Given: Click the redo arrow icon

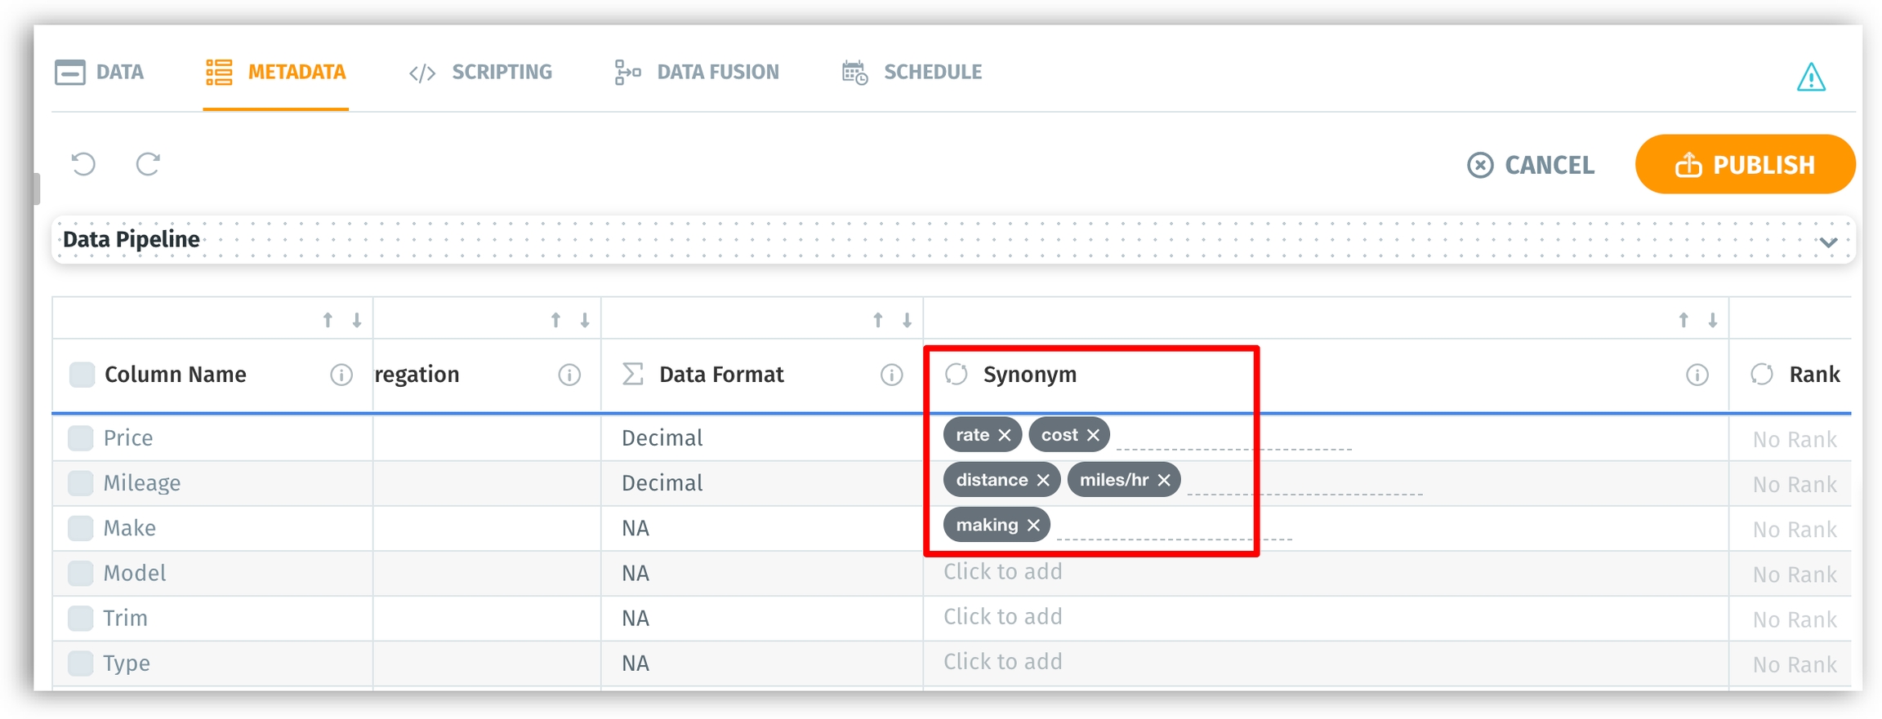Looking at the screenshot, I should pos(148,164).
